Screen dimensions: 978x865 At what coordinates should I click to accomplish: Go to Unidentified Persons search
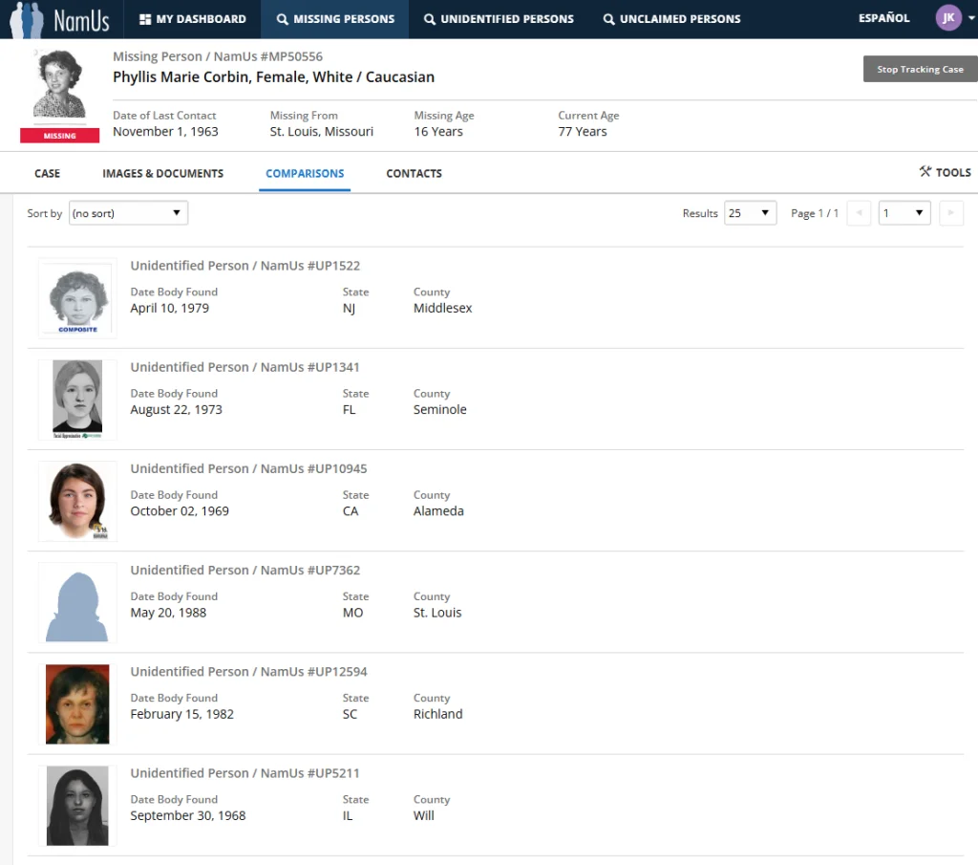(x=499, y=19)
